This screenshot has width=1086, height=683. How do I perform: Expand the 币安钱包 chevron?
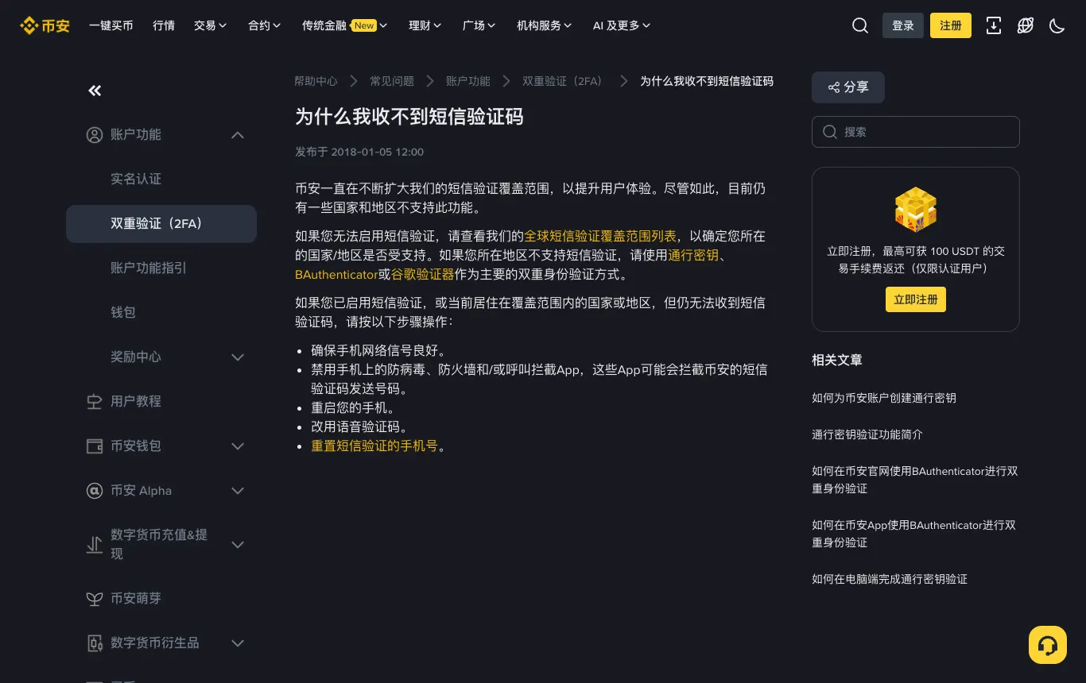pos(238,446)
